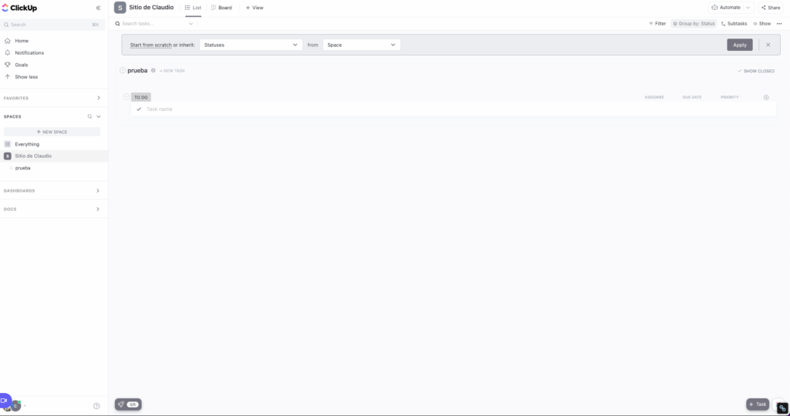Switch to the List view tab

tap(193, 8)
